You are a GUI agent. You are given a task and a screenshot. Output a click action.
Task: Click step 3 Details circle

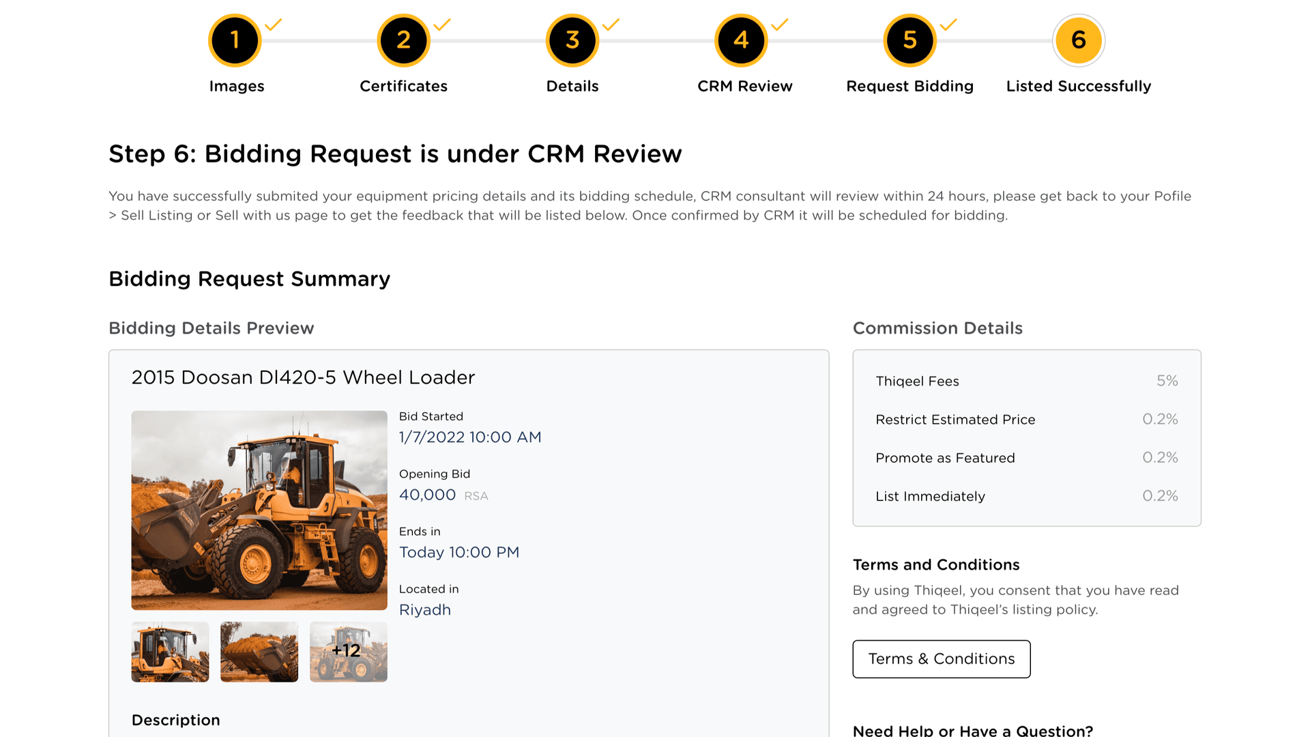(x=572, y=40)
